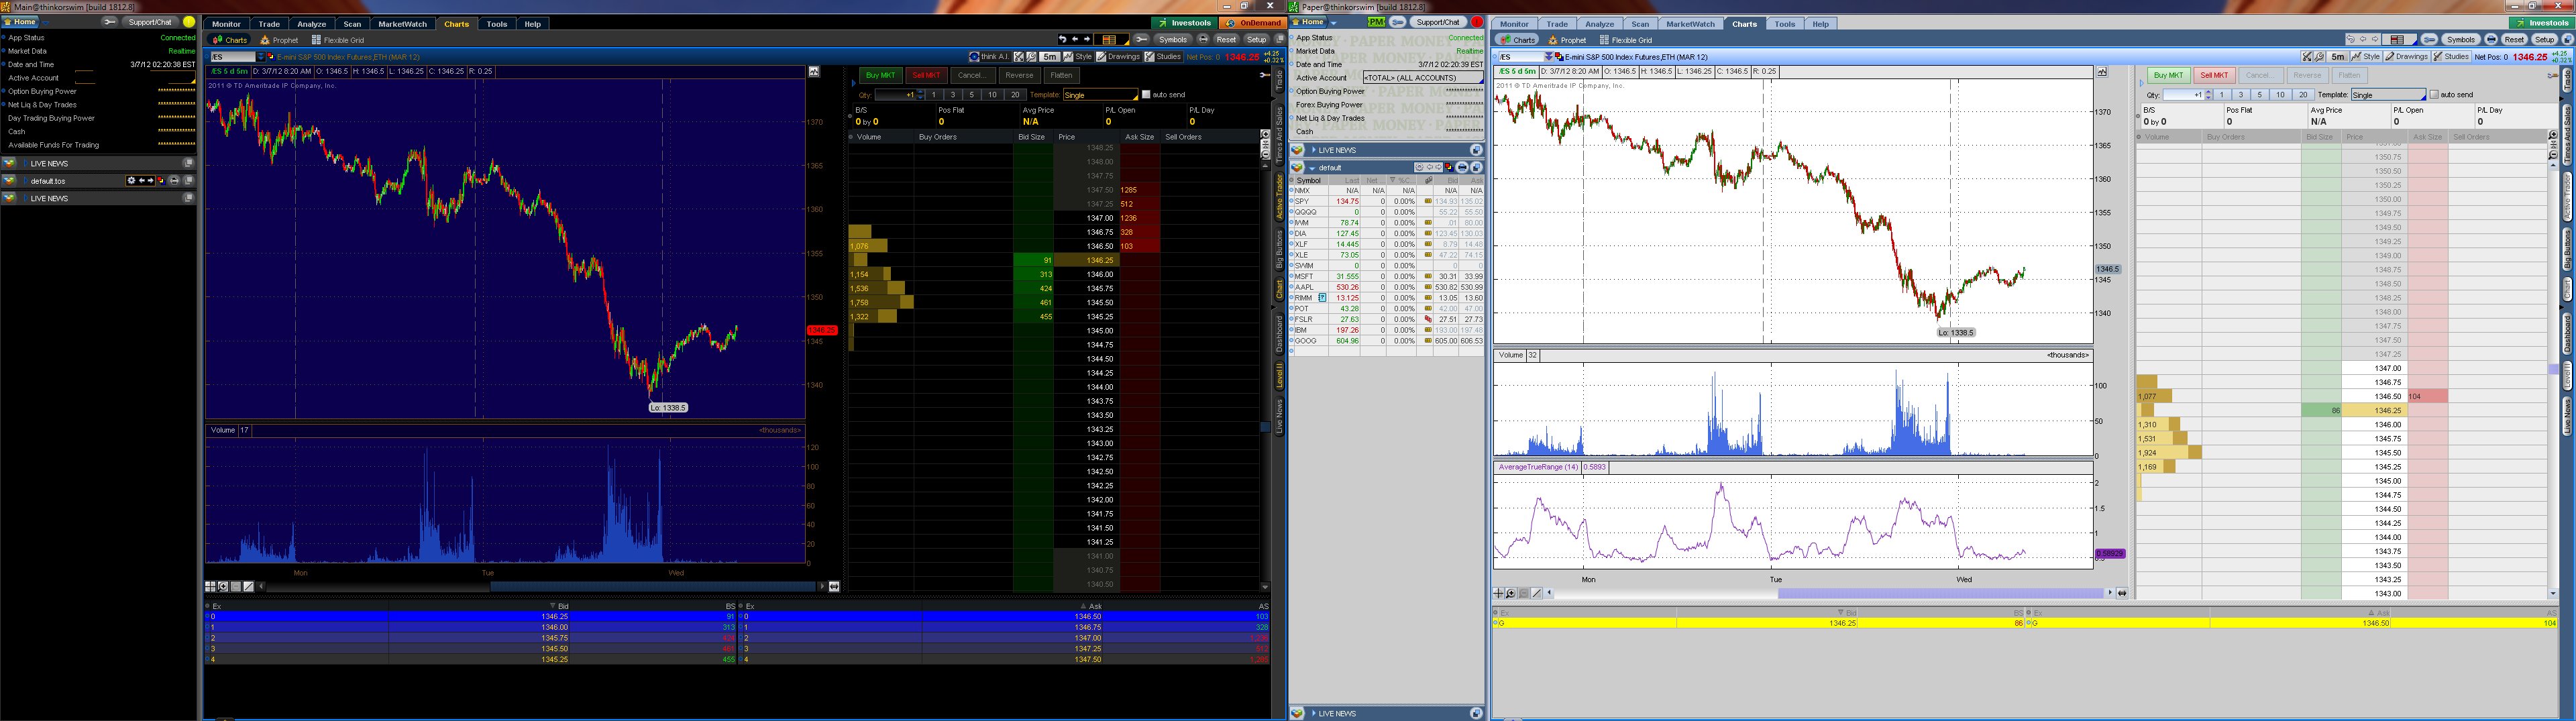The width and height of the screenshot is (2576, 721).
Task: Open Flexible Grid in Paper window
Action: coord(1626,40)
